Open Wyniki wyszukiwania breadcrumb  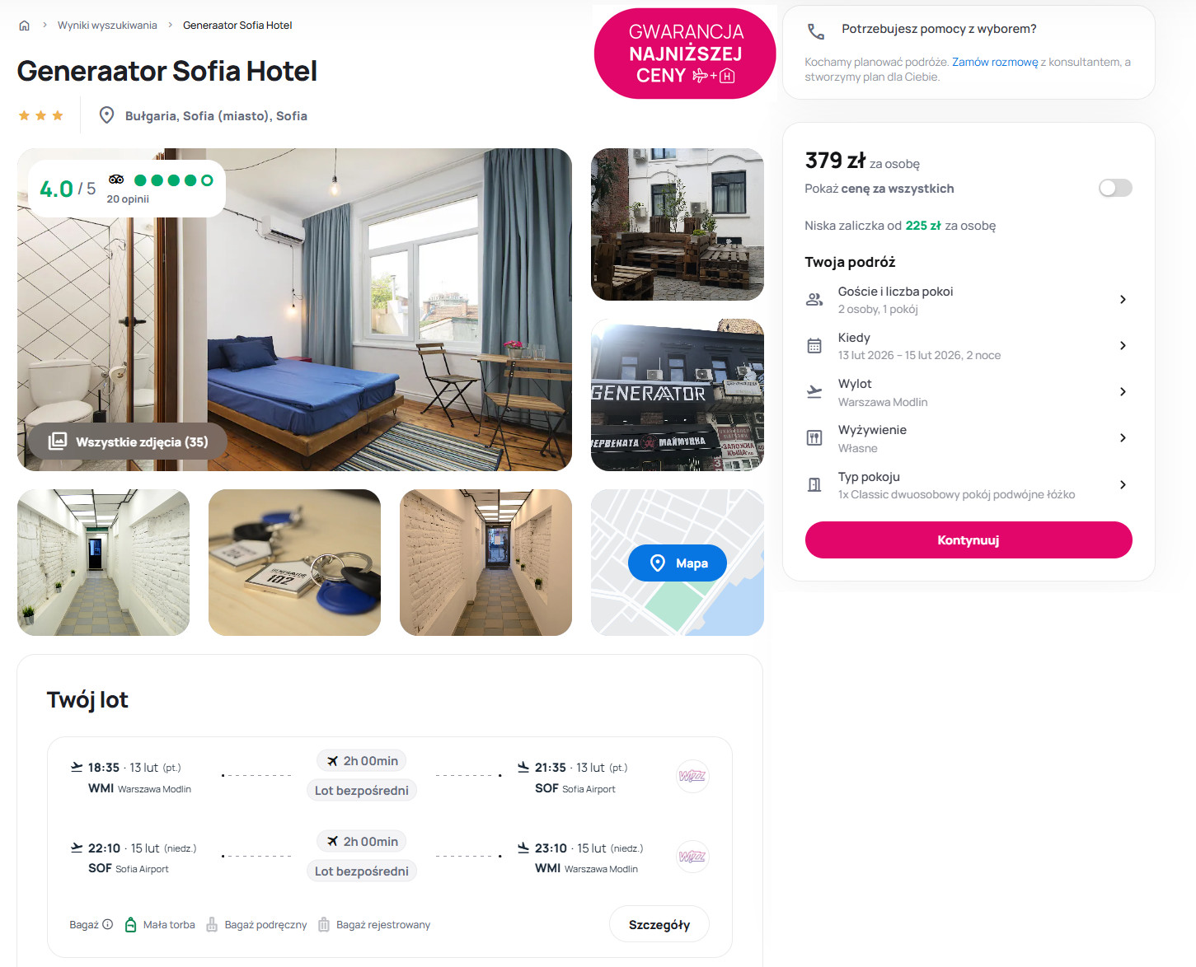click(x=107, y=26)
